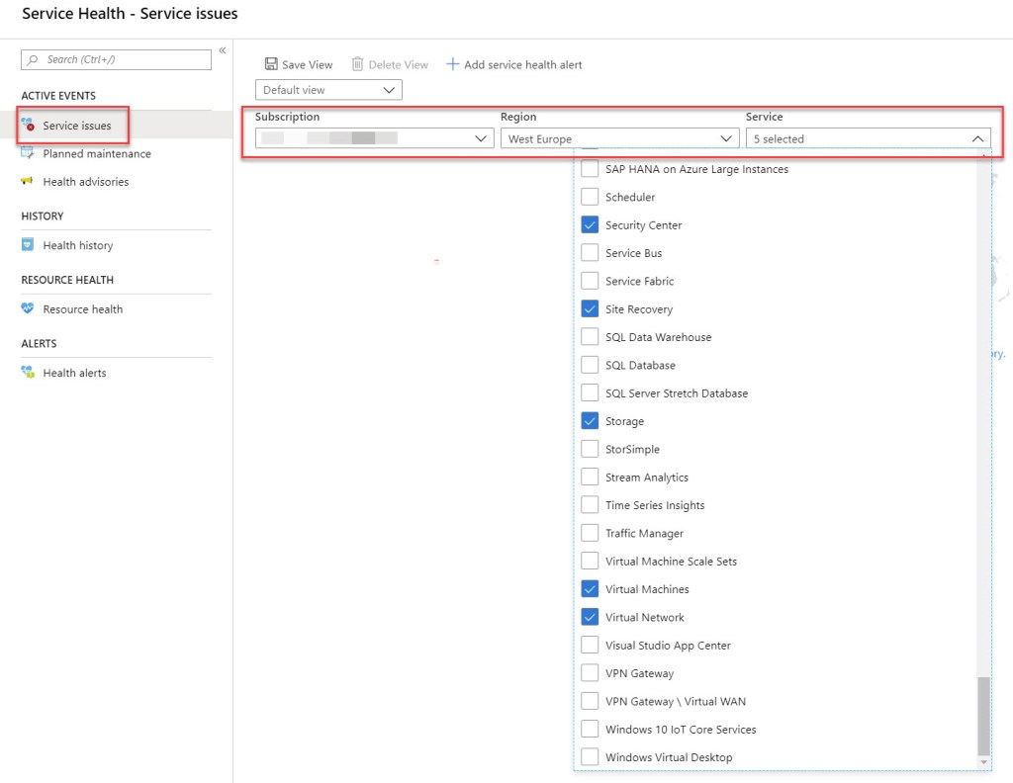Click the Resource health heart icon

[28, 309]
